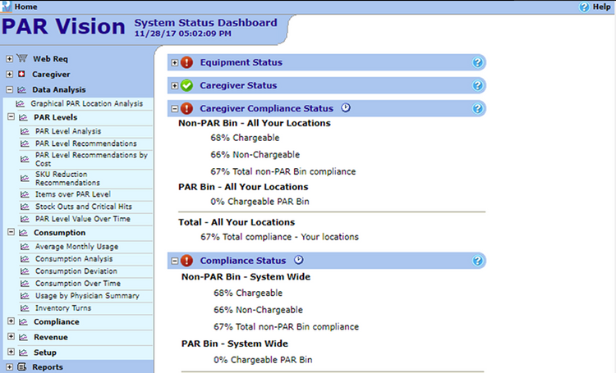Screen dimensions: 616x373
Task: Open Usage by Physician Summary
Action: (87, 296)
